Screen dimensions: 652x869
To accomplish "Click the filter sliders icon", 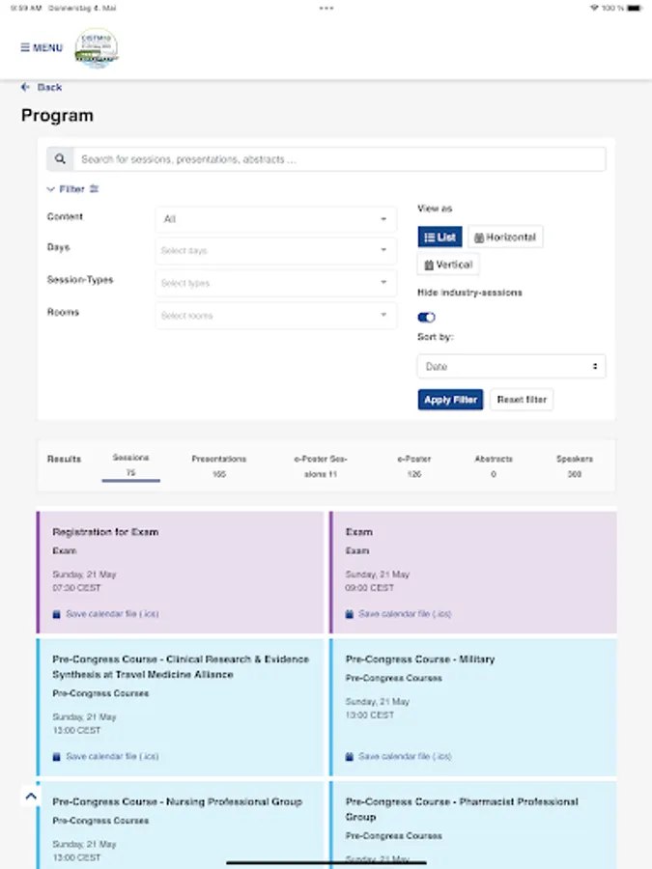I will 94,189.
